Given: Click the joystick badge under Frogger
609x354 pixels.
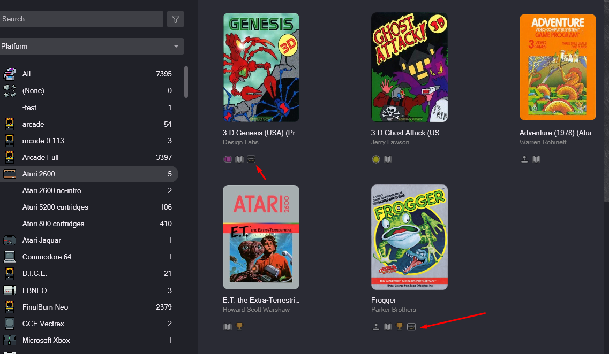Looking at the screenshot, I should point(376,327).
